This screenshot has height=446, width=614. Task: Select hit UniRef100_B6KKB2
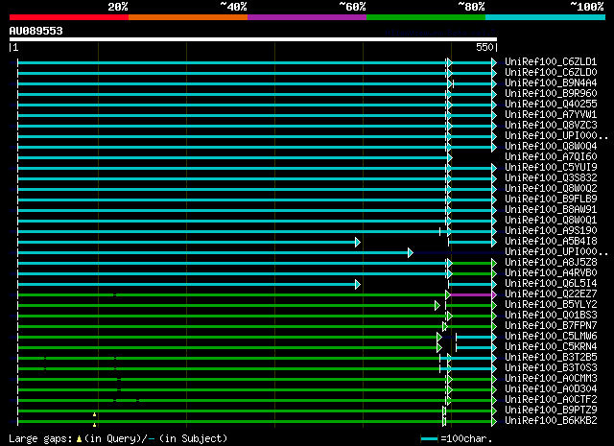(551, 421)
